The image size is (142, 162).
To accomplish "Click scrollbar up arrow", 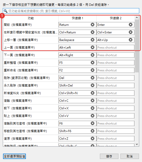I will [137, 17].
